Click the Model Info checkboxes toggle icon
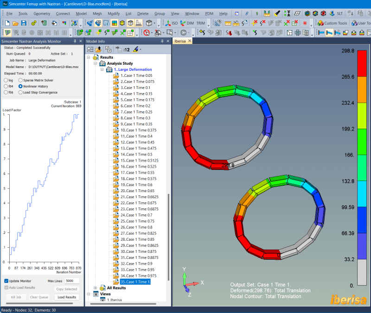371x313 pixels. click(108, 50)
